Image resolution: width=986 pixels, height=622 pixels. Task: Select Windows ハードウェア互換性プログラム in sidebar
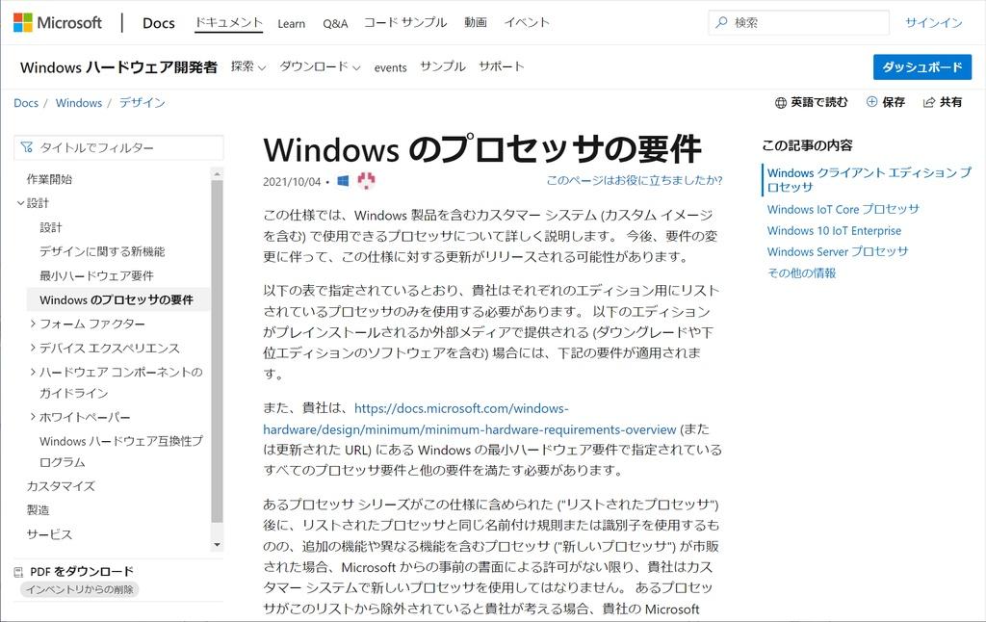(x=121, y=452)
